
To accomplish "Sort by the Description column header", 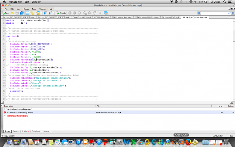I will point(50,106).
